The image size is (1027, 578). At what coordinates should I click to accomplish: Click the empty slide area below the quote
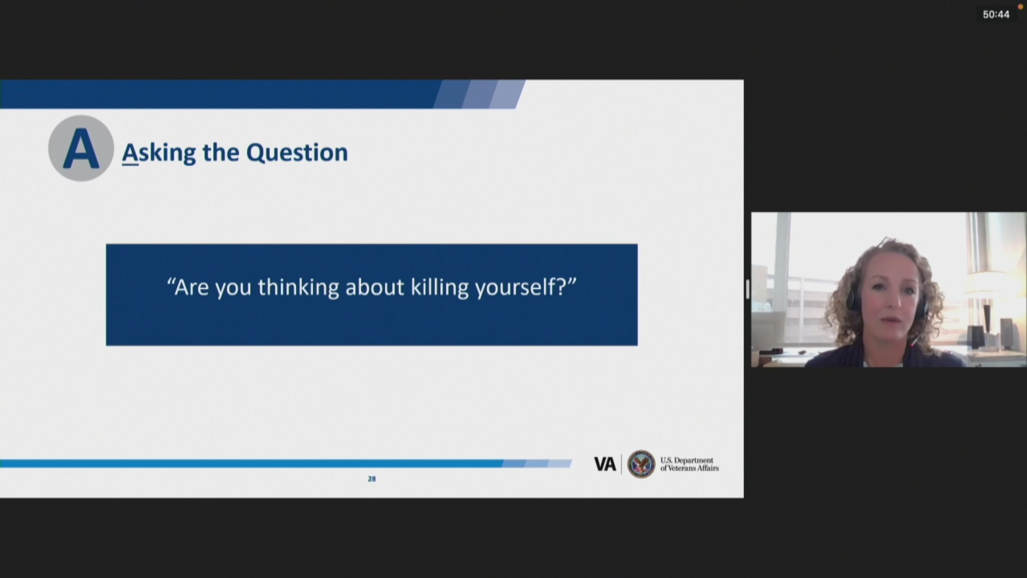coord(371,401)
